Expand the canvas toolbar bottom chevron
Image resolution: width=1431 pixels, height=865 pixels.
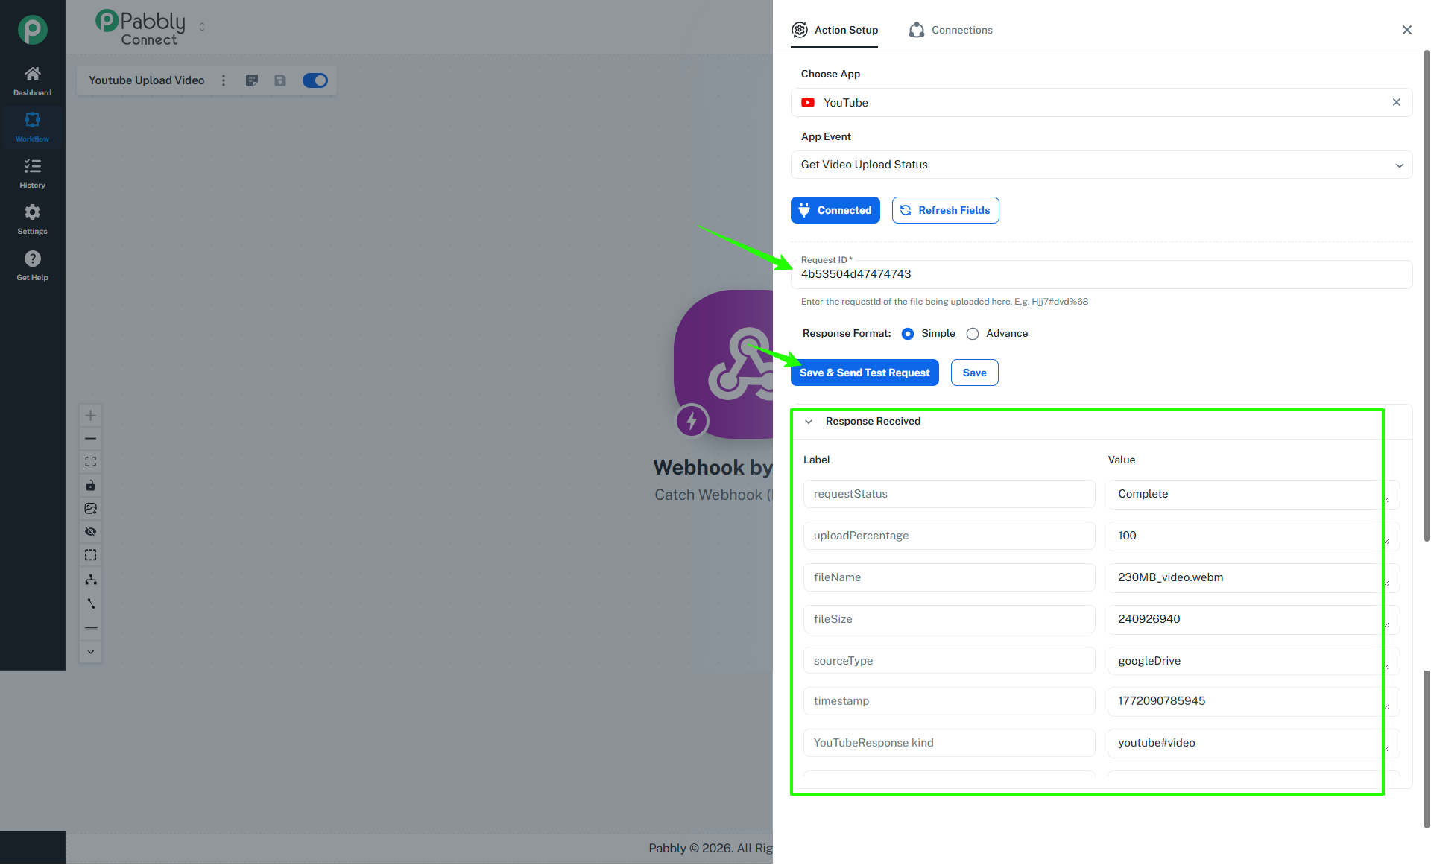[90, 652]
